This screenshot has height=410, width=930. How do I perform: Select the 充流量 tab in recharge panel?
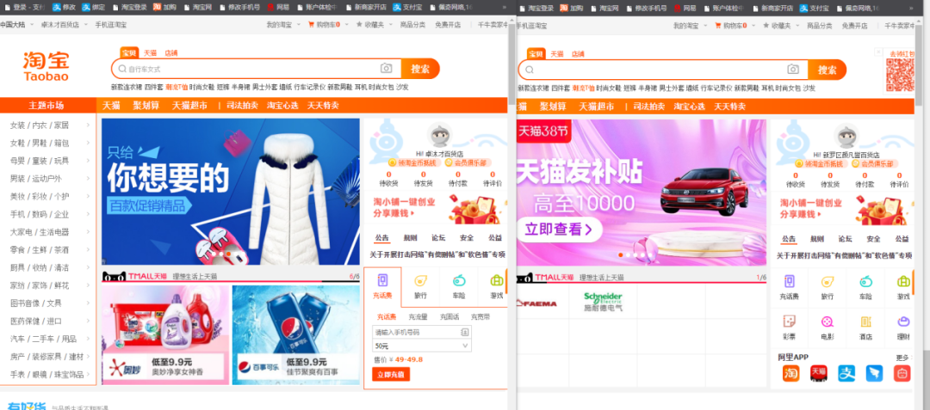[418, 317]
